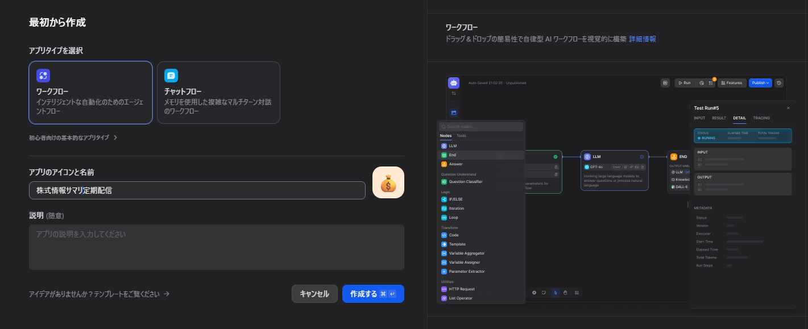Screen dimensions: 808x329
Task: Click the Question Understand category label
Action: coord(458,174)
